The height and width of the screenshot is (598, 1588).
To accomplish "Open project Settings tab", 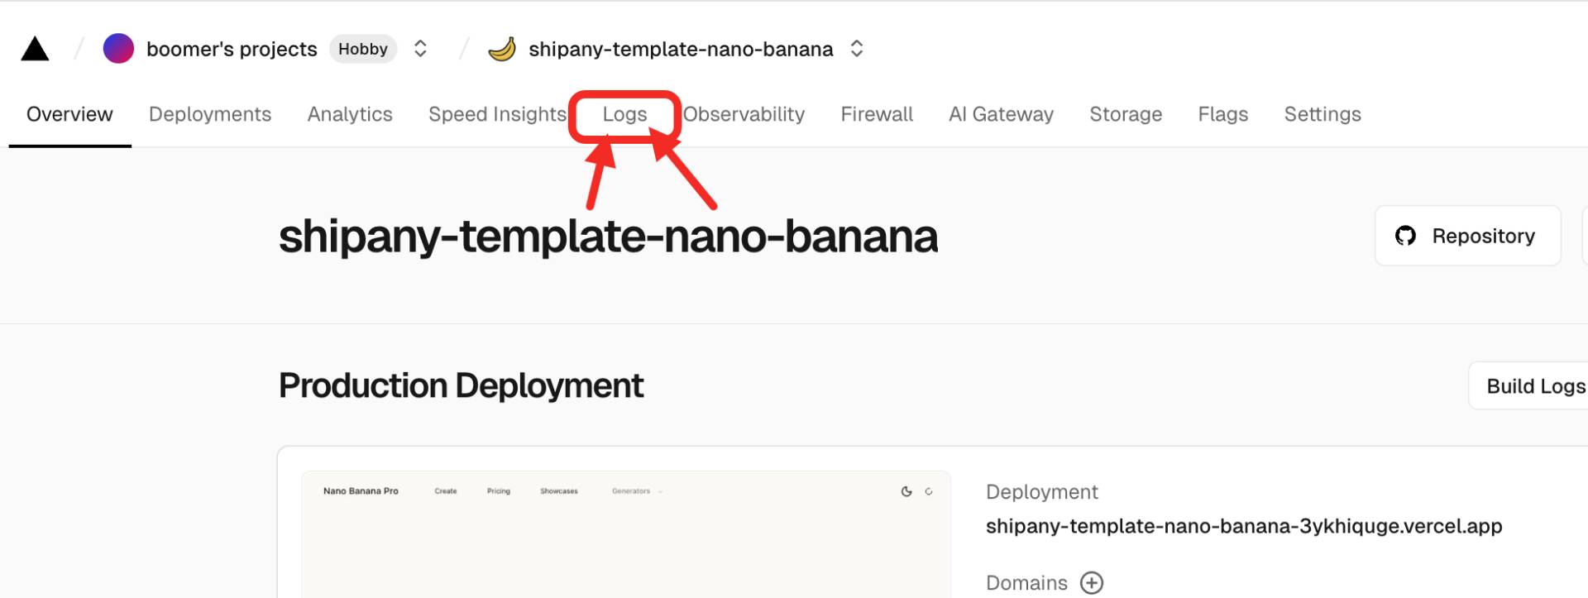I will 1323,114.
